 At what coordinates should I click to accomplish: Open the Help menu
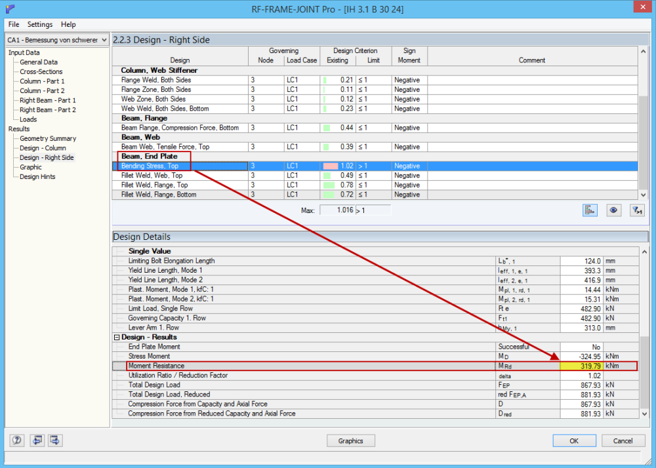point(68,24)
